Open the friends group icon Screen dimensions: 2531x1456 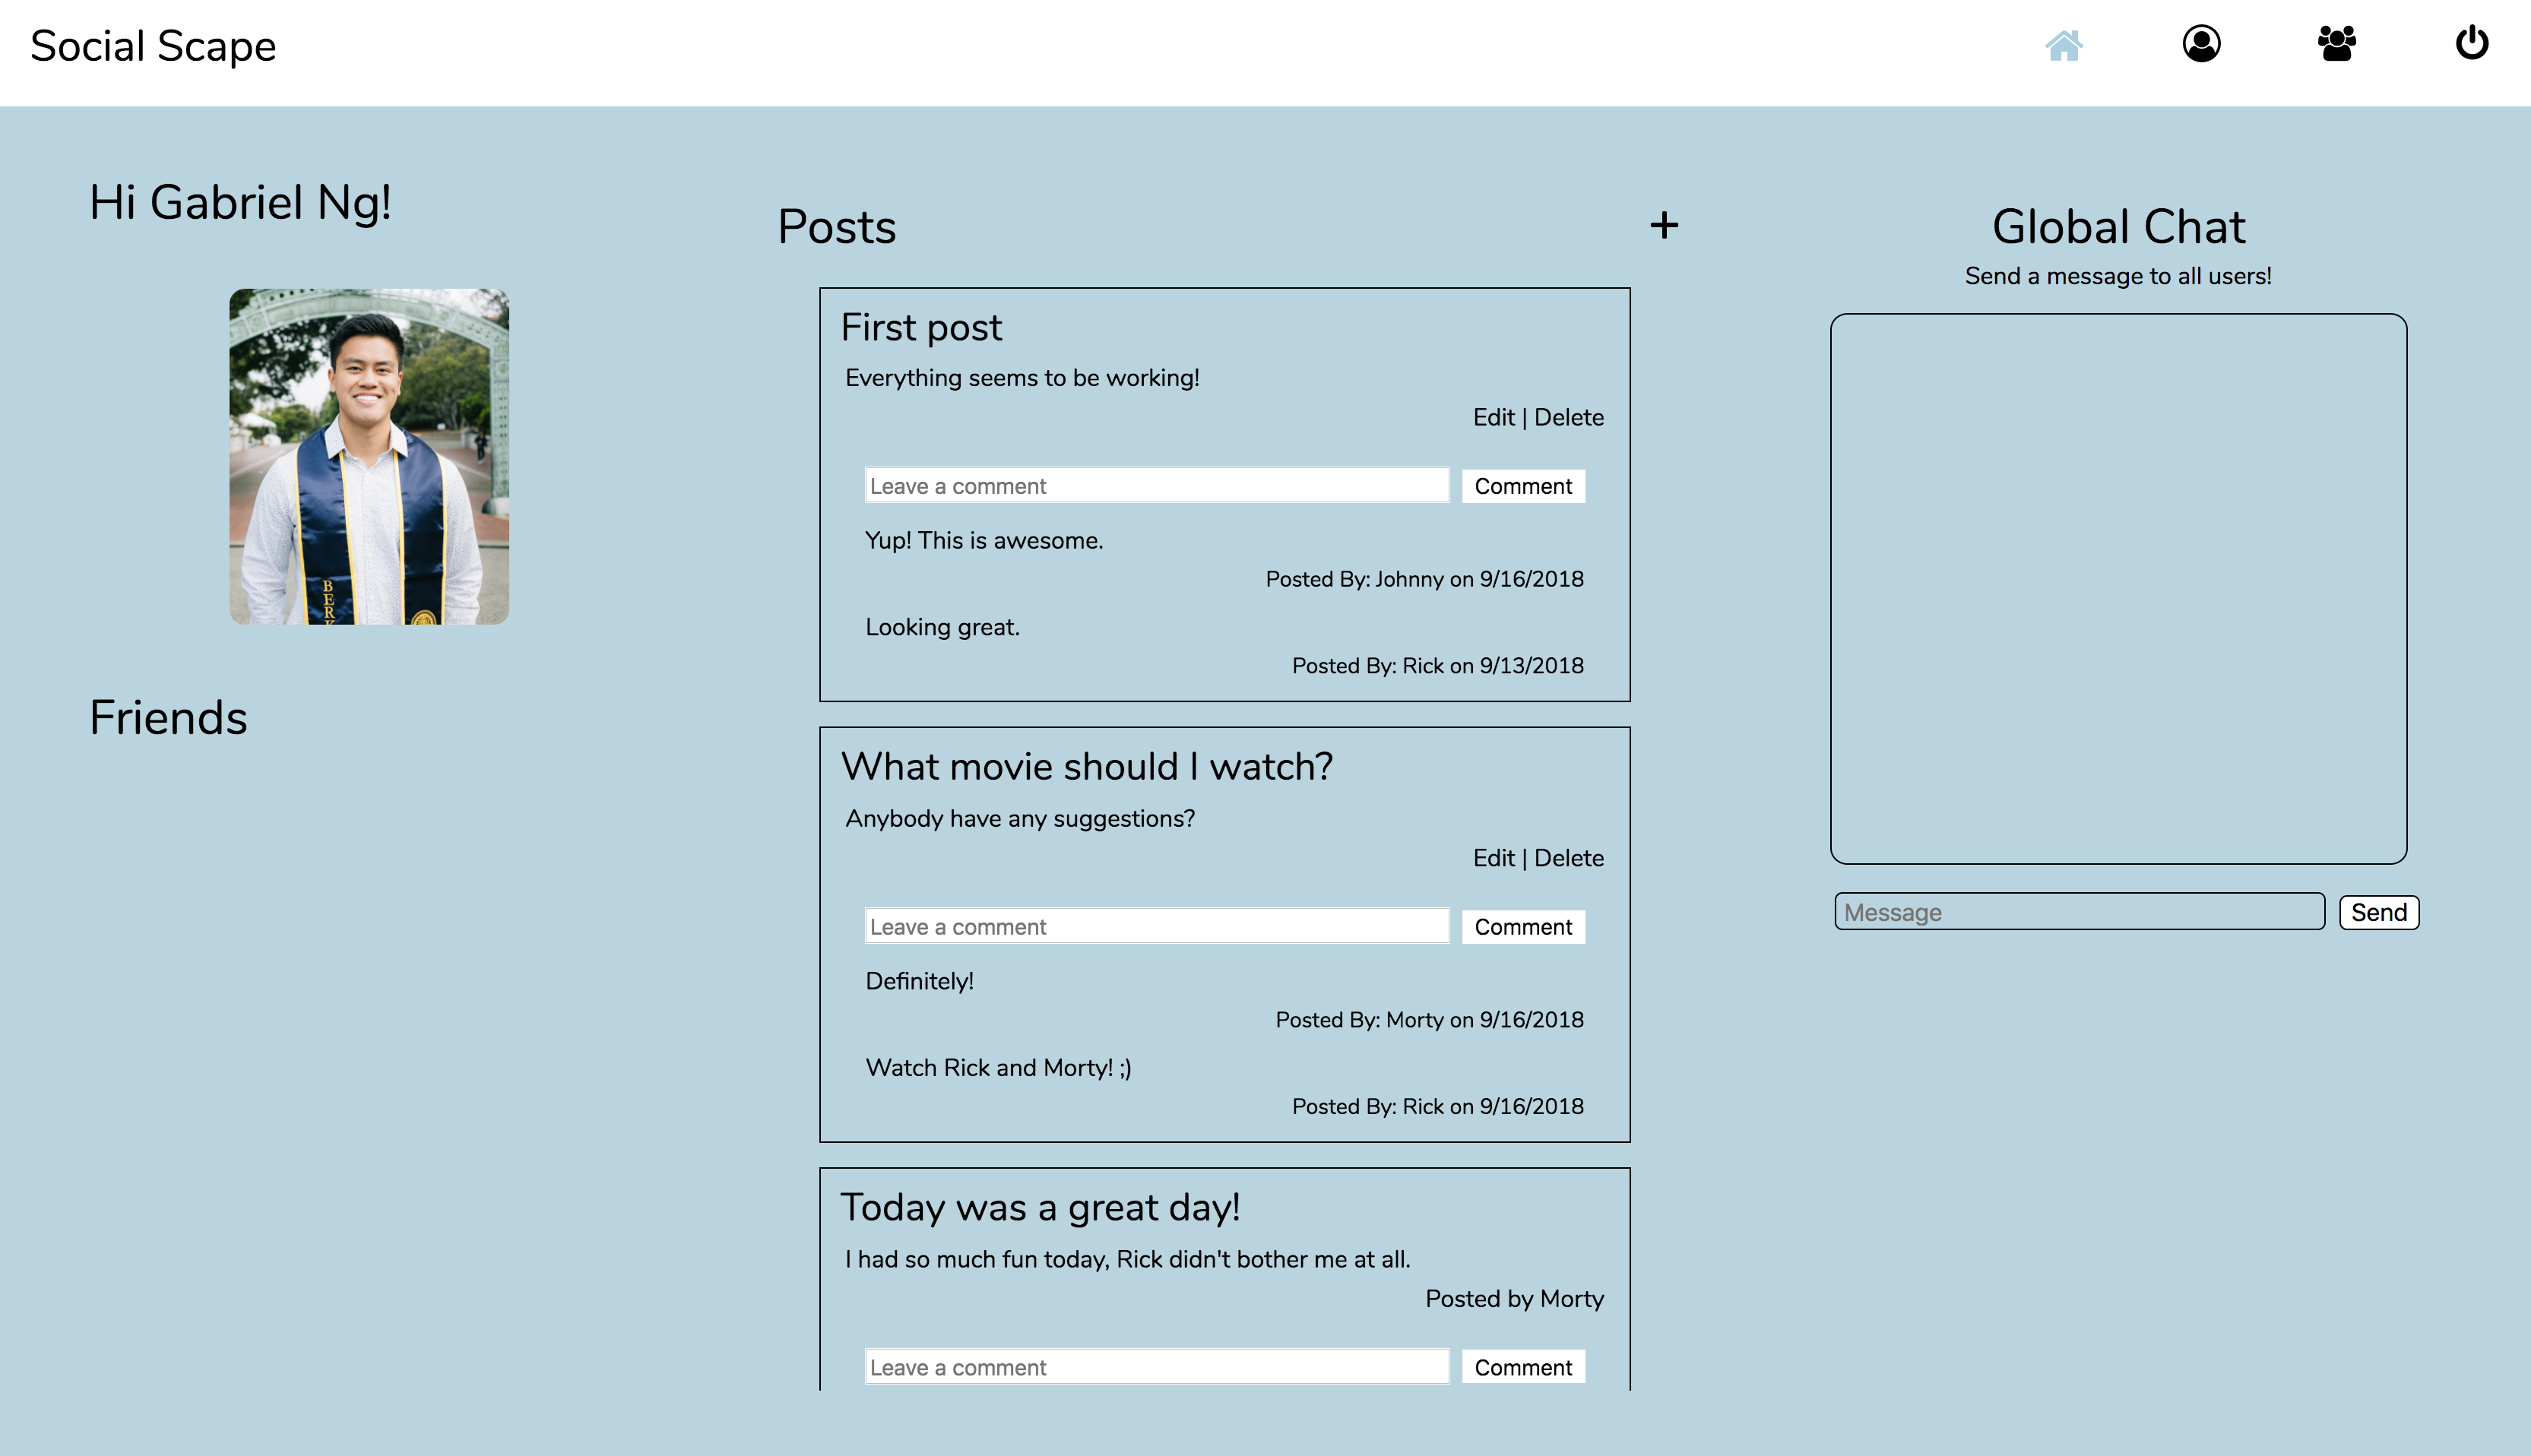tap(2336, 44)
